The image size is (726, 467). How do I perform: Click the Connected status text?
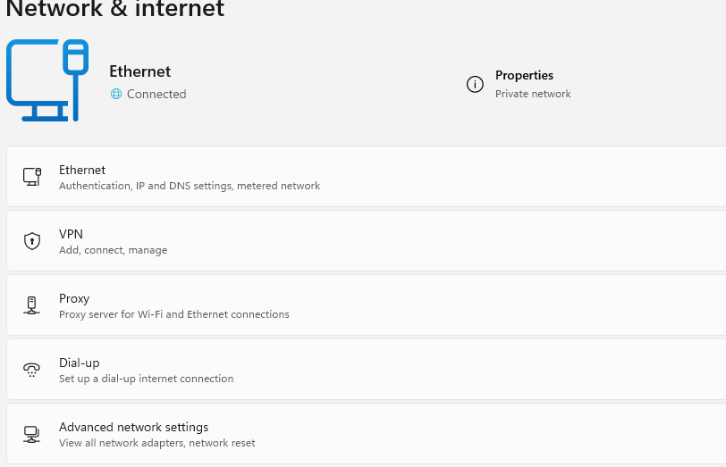[156, 94]
